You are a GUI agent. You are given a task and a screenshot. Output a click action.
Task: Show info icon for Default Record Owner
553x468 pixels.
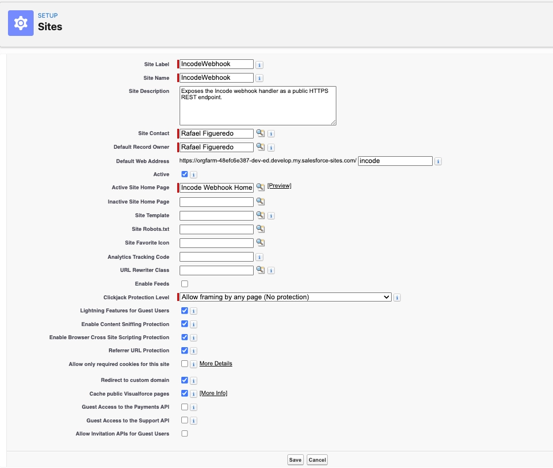pos(271,148)
